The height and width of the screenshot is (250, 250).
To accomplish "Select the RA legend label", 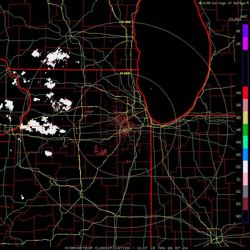I will click(239, 142).
